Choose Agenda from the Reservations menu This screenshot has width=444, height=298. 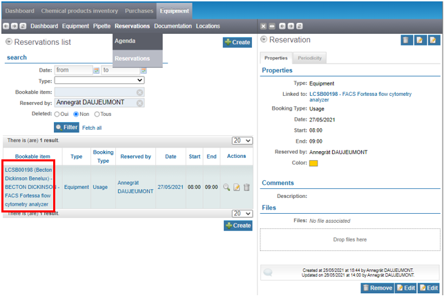coord(126,41)
